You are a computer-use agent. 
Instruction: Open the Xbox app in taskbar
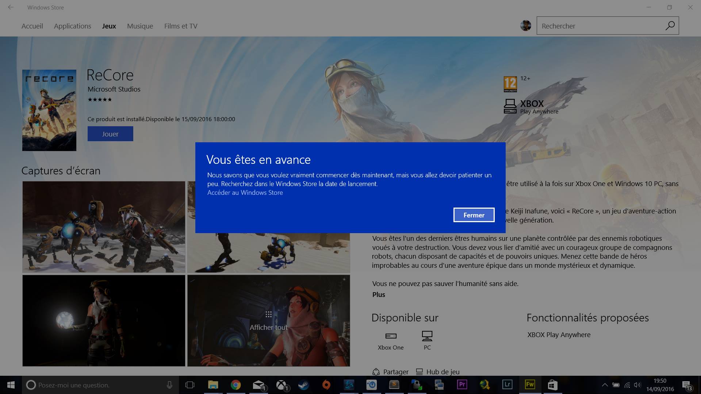click(281, 385)
